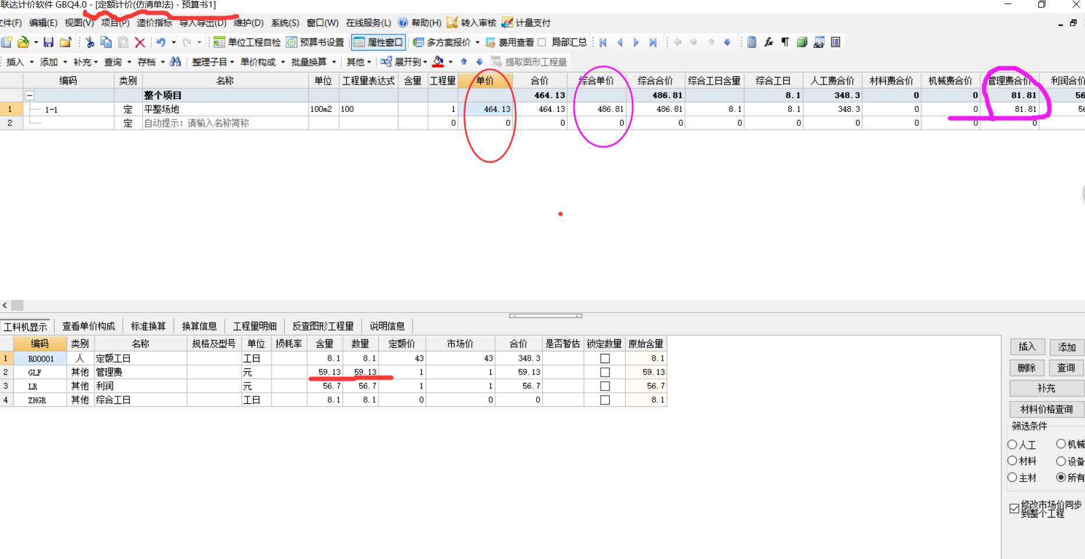
Task: Click the blue down arrow after navigation icons
Action: 727,42
